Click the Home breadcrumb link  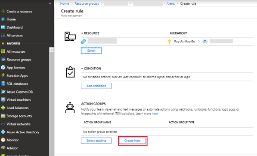point(65,3)
